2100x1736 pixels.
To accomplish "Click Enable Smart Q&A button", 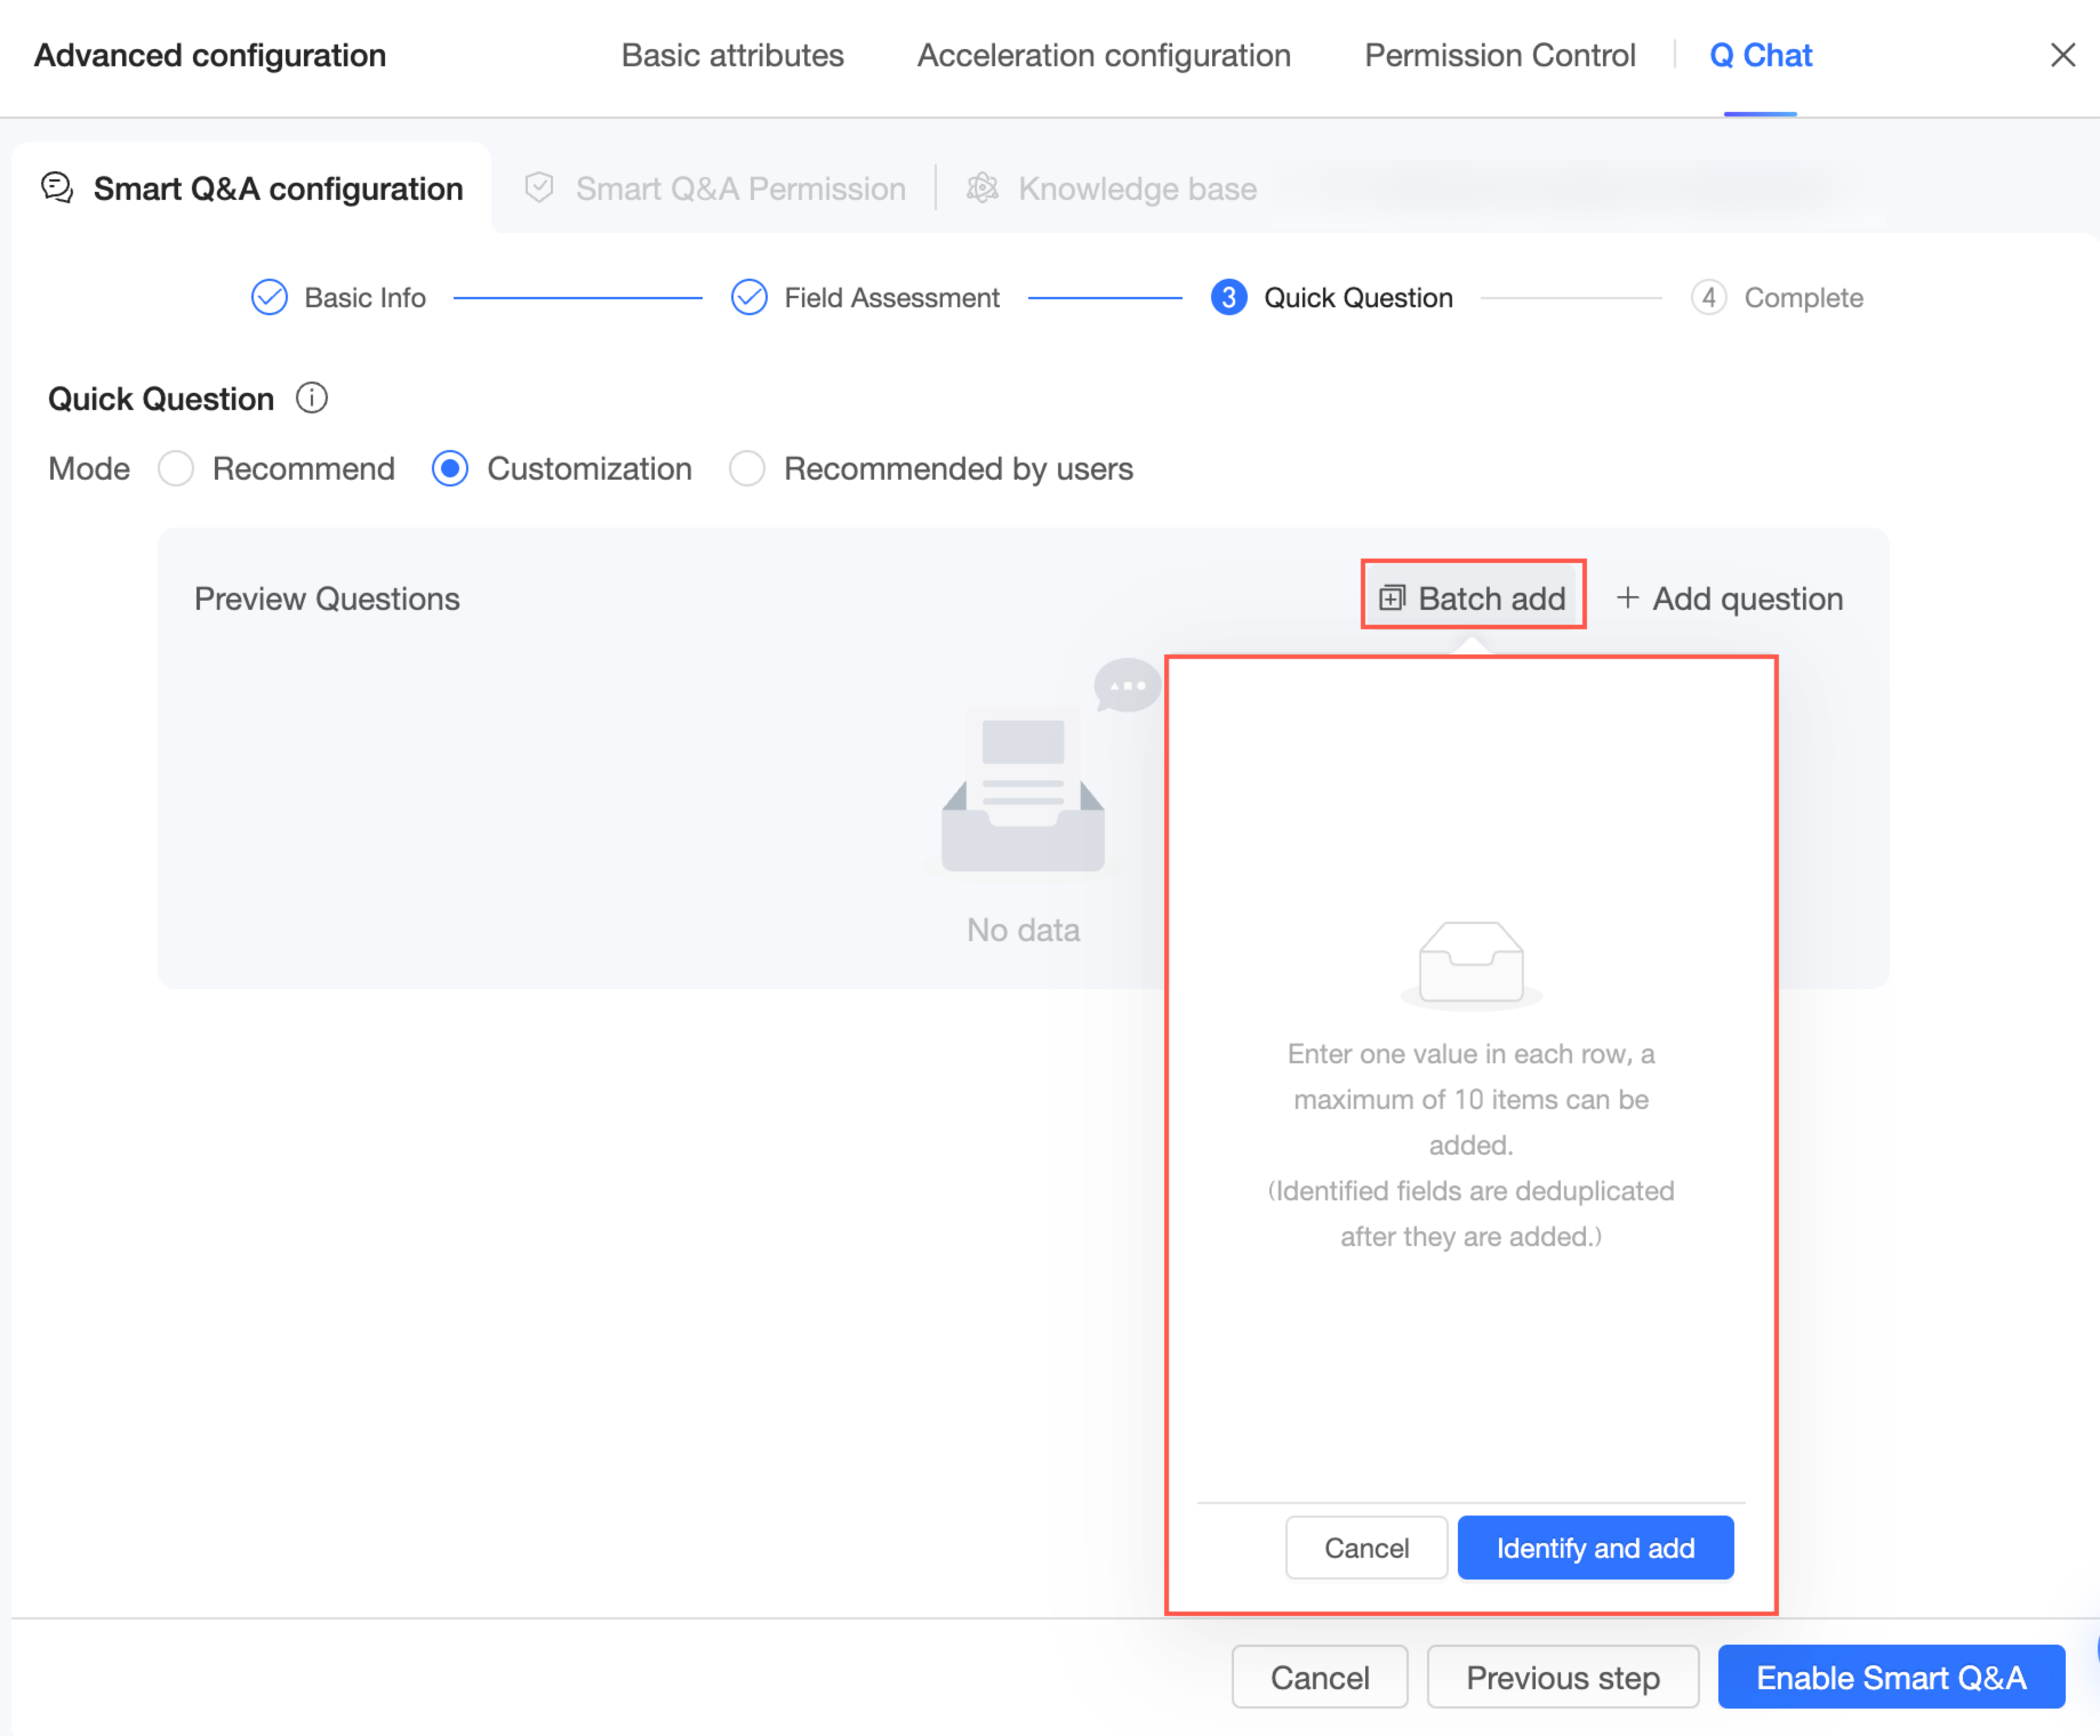I will click(1890, 1676).
